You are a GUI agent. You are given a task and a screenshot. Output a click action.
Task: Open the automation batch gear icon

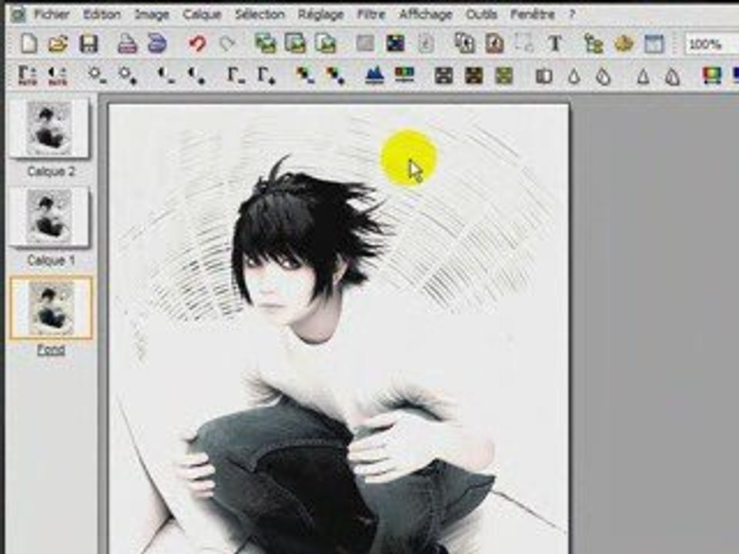pos(623,44)
